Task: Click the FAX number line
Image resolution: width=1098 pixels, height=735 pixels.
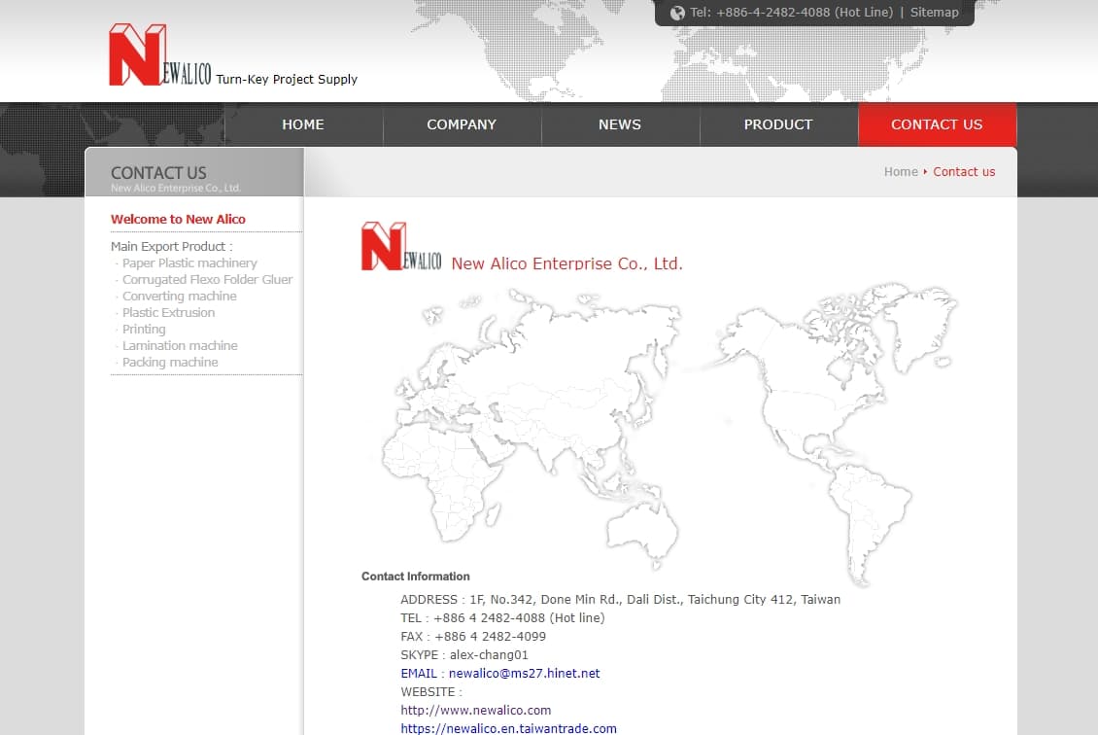Action: pos(473,636)
